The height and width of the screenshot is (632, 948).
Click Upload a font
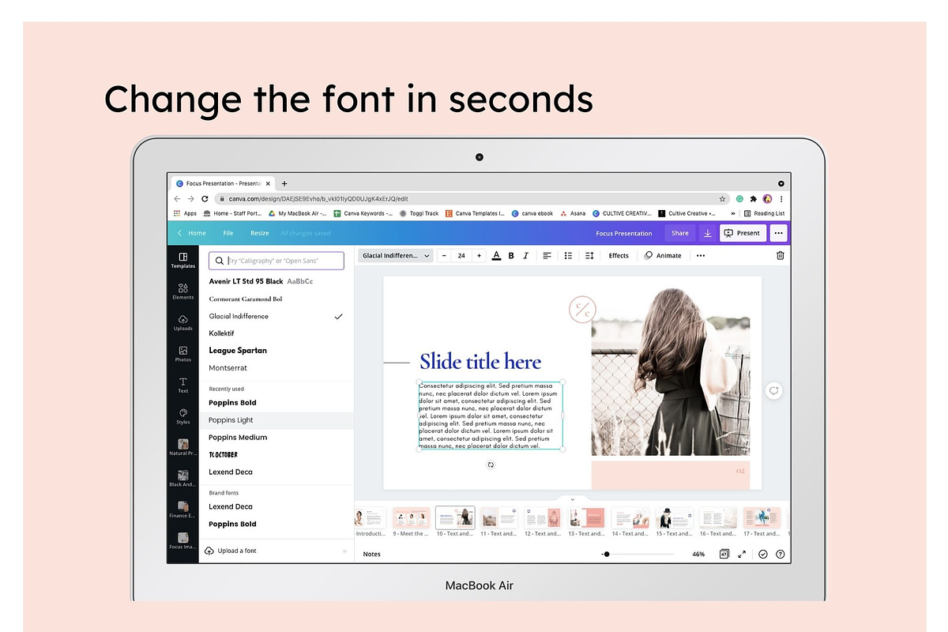pyautogui.click(x=231, y=551)
